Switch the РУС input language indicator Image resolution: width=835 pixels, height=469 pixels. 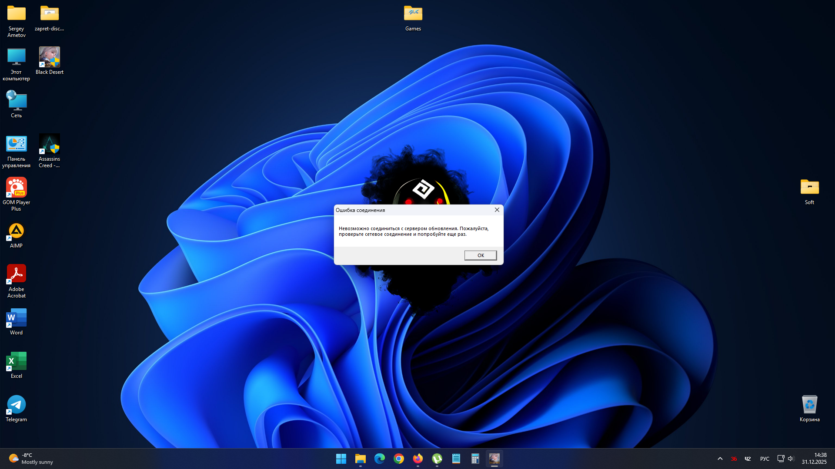pyautogui.click(x=765, y=459)
